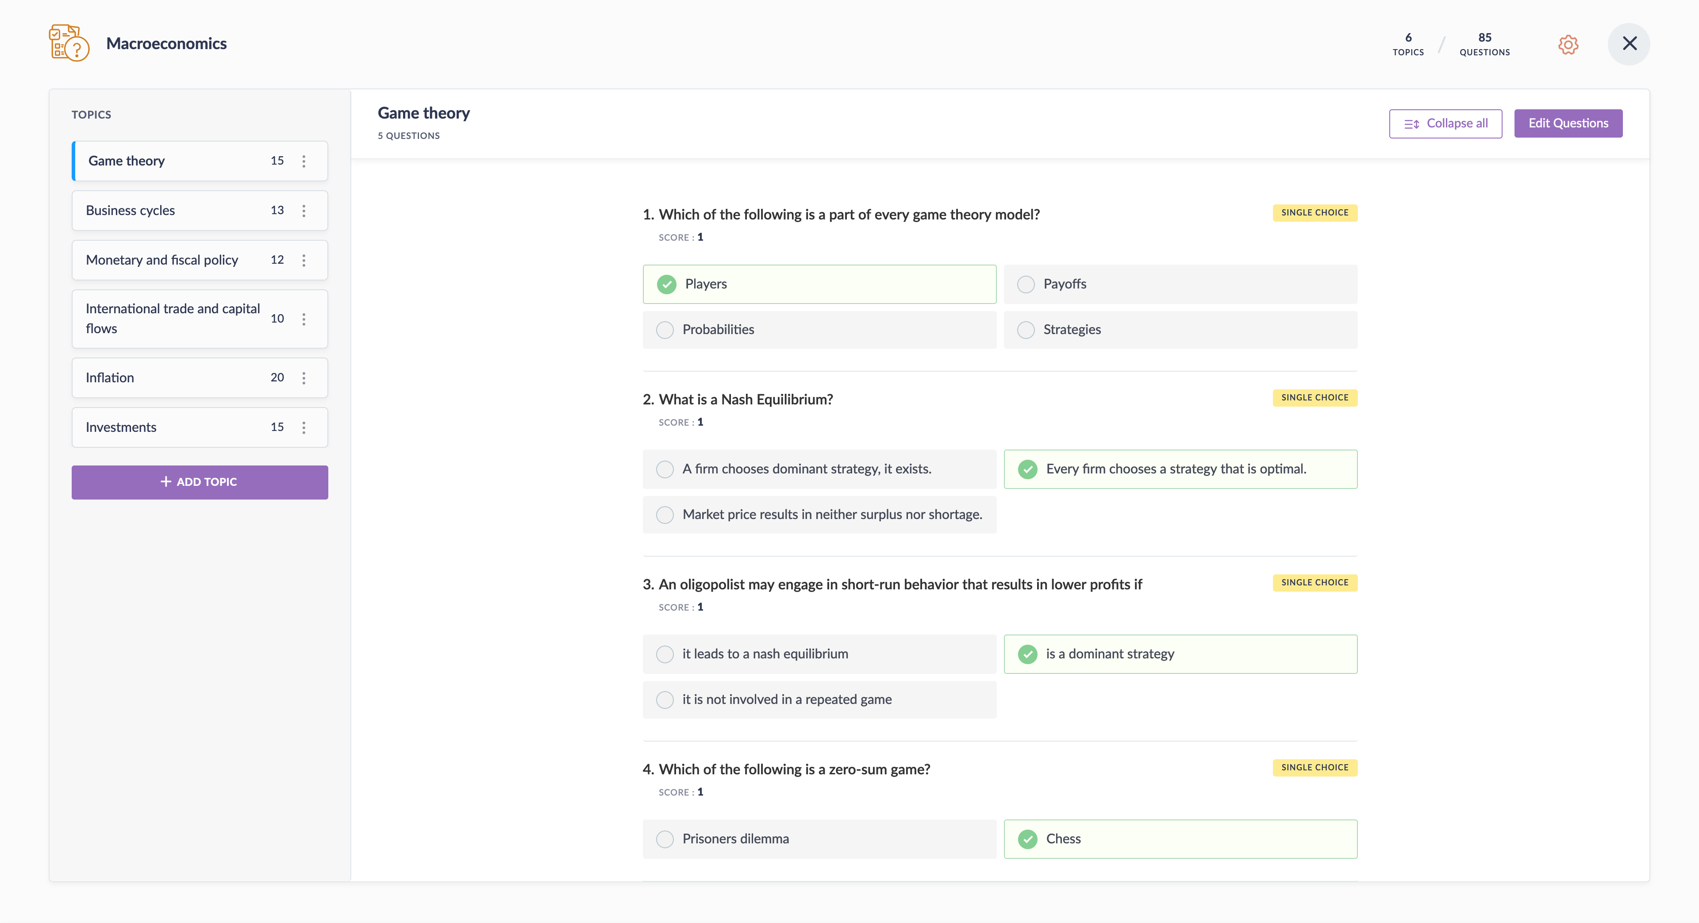
Task: Collapse question 1 about game theory model
Action: click(x=848, y=215)
